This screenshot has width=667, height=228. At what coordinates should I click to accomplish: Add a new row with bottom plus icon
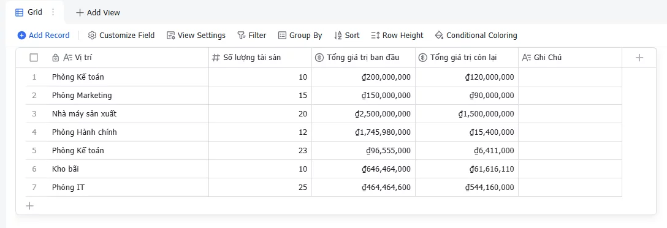[30, 206]
